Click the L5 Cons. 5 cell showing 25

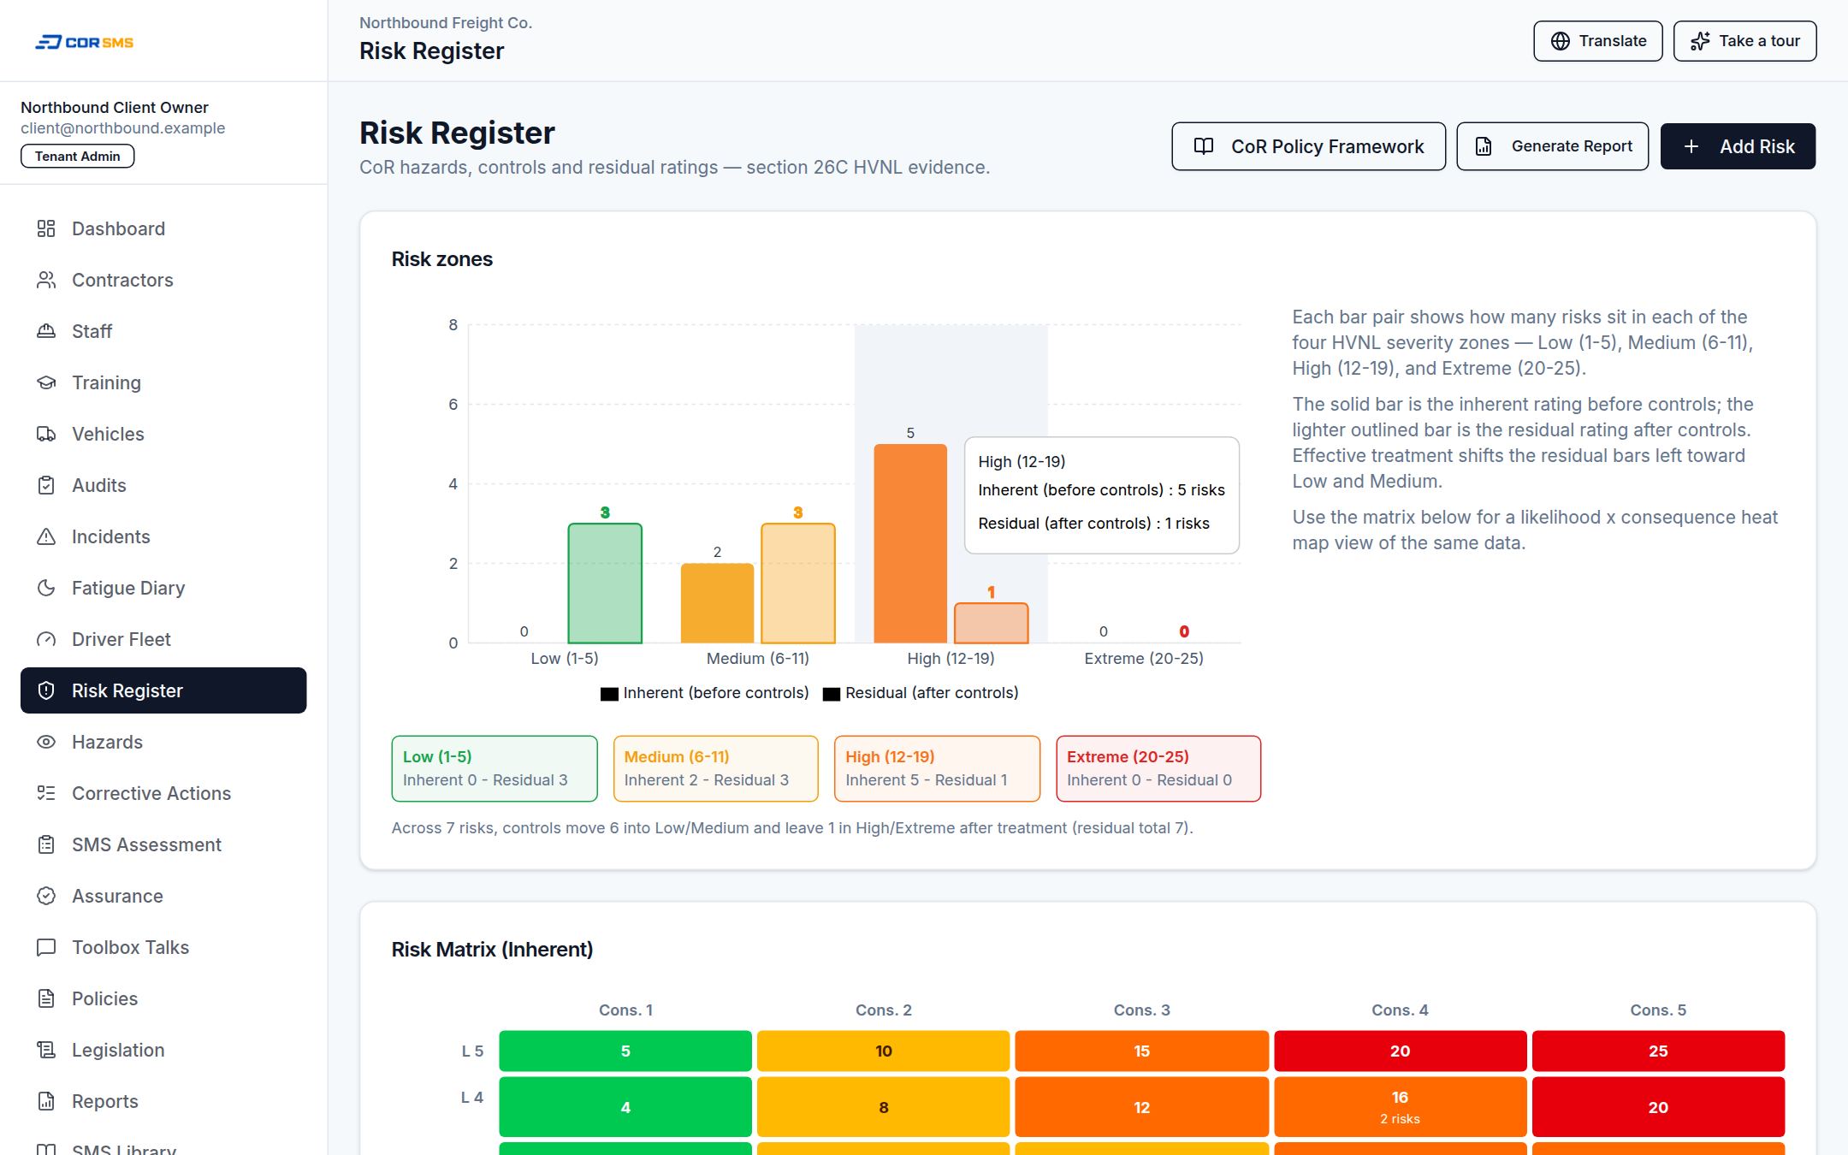[x=1658, y=1051]
